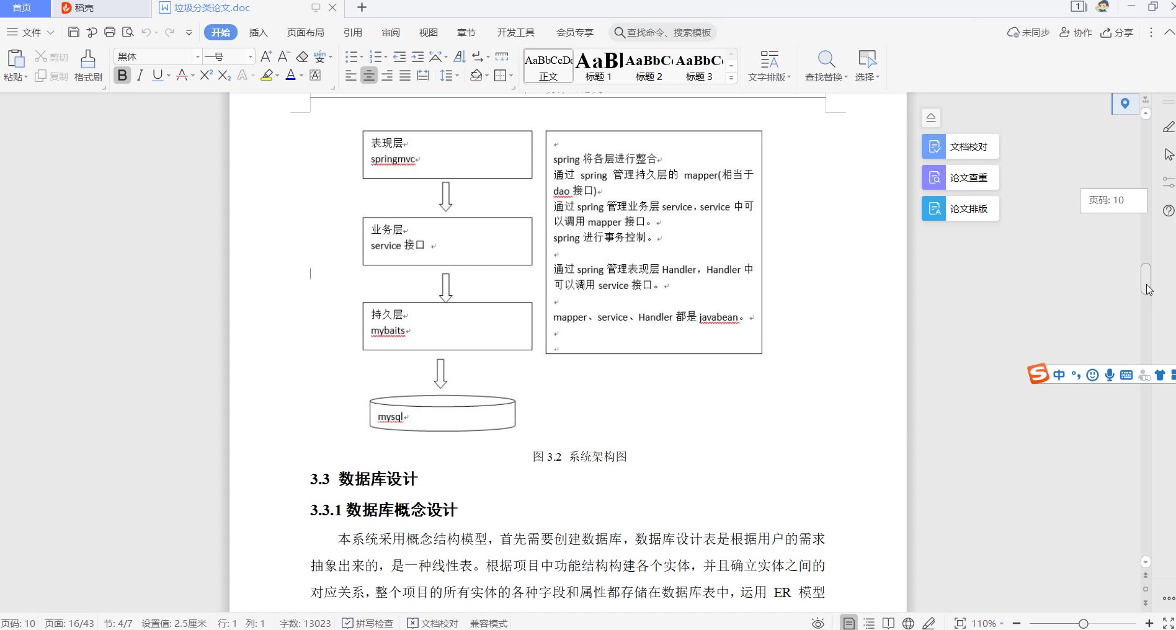1176x630 pixels.
Task: Click the zoom slider handle
Action: click(1083, 623)
